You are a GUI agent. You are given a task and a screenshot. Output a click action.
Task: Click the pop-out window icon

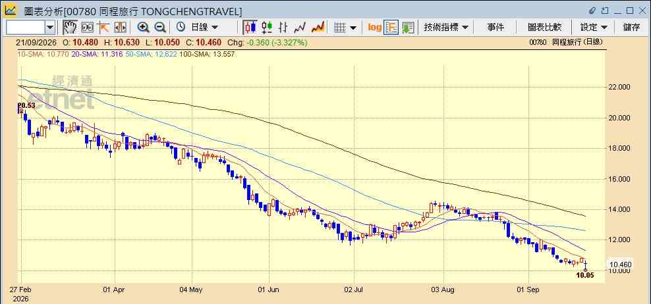pyautogui.click(x=605, y=11)
